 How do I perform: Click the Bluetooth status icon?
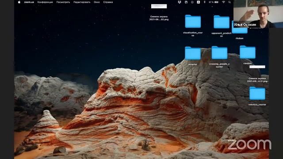(x=204, y=2)
